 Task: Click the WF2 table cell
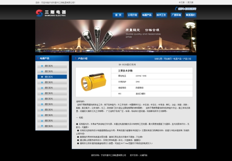coord(120,94)
